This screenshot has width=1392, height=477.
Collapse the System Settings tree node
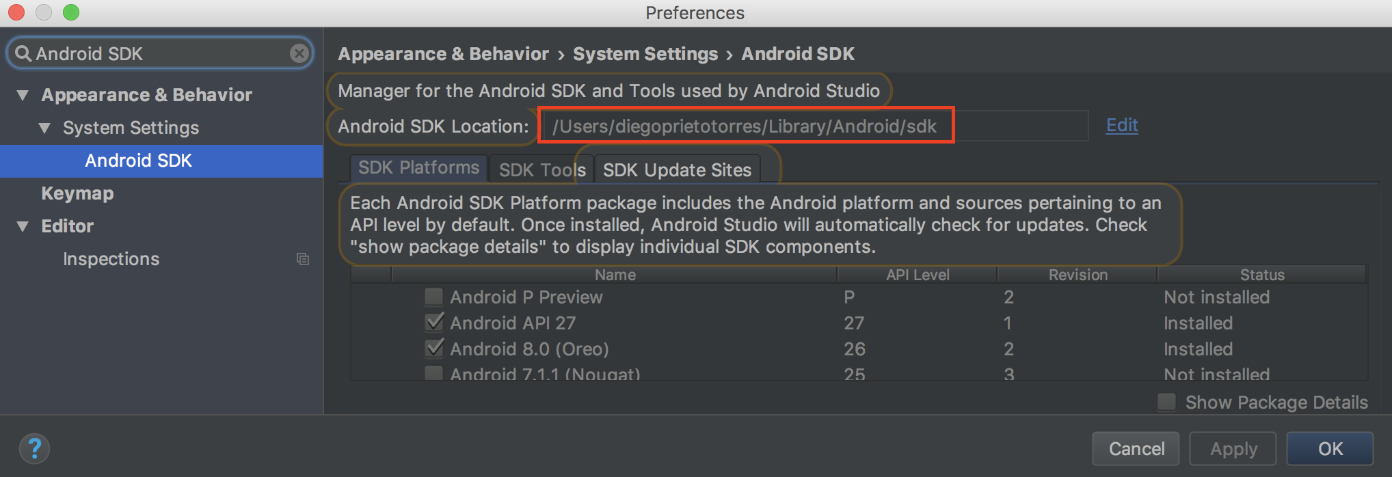tap(45, 128)
